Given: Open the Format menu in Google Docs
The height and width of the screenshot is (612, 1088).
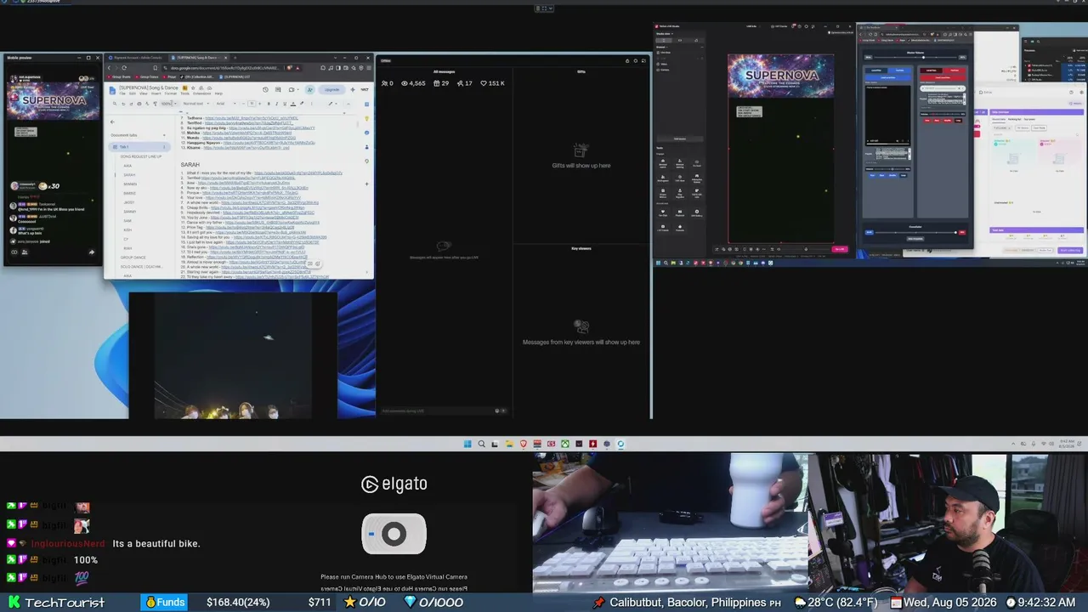Looking at the screenshot, I should tap(171, 93).
